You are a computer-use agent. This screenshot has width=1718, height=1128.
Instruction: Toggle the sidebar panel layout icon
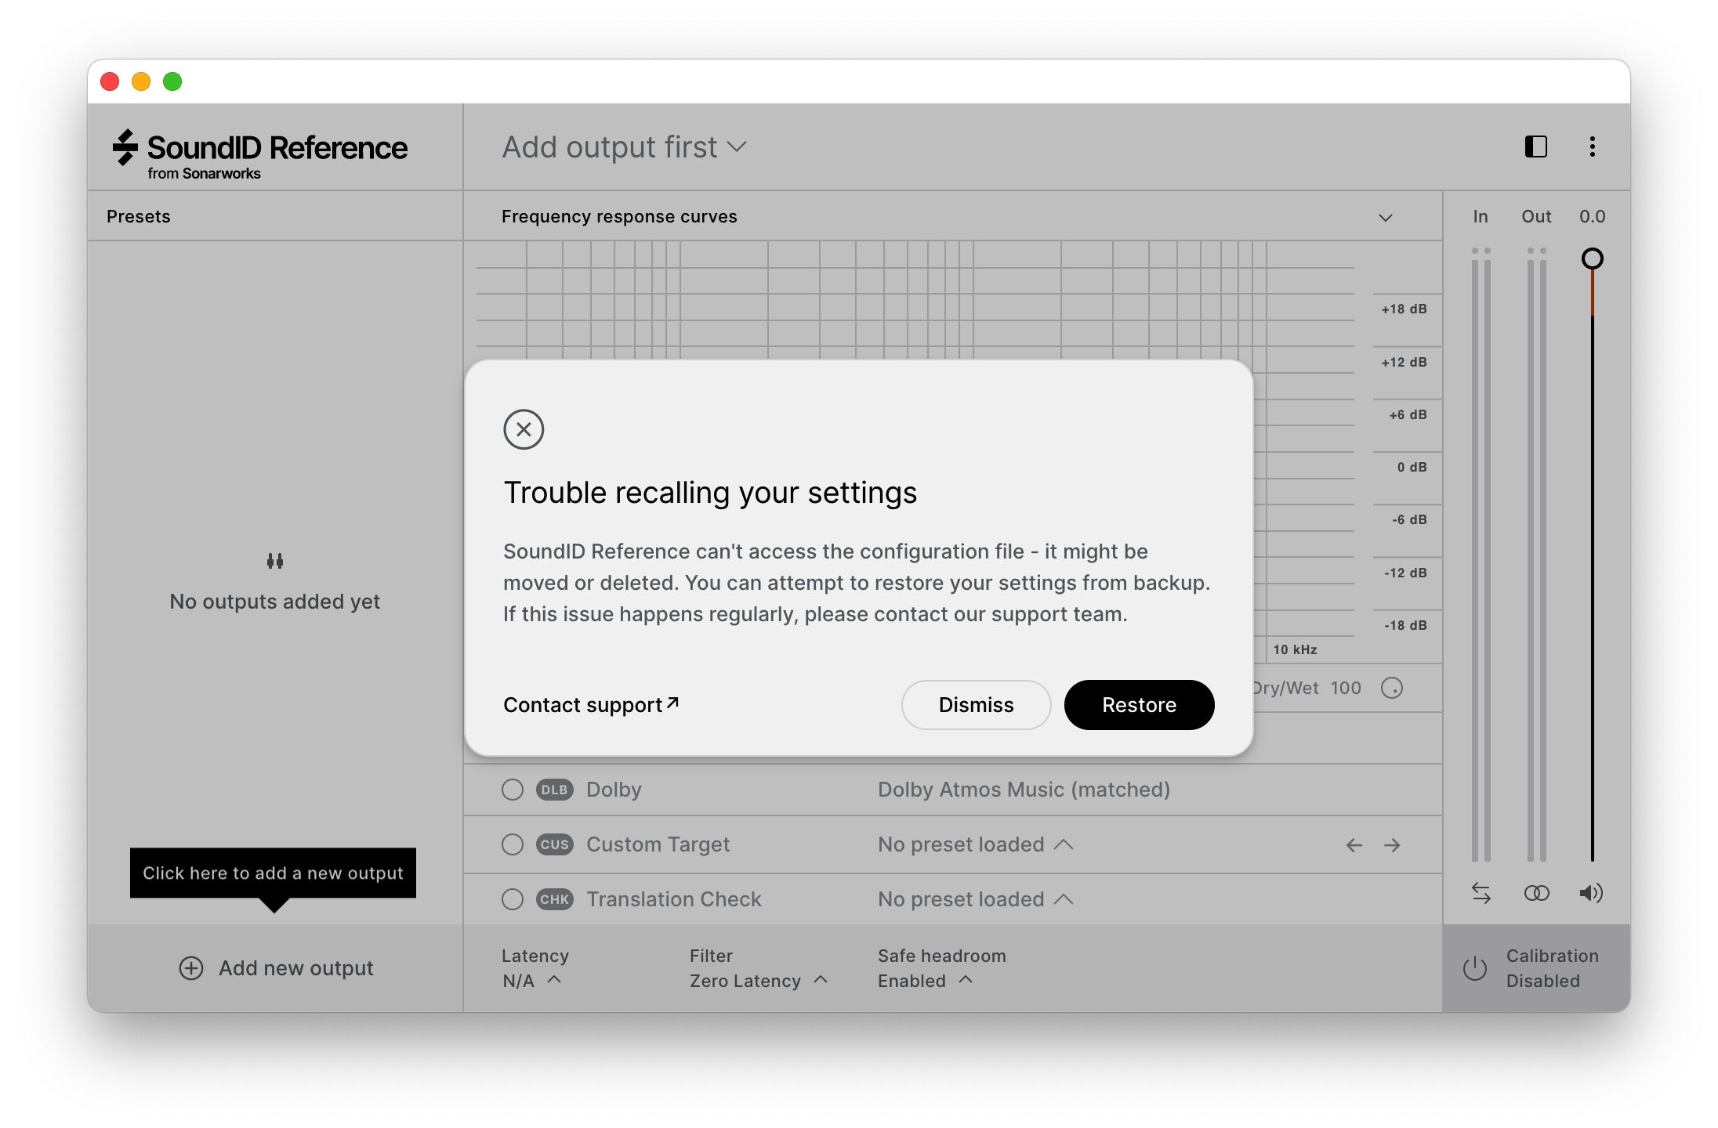tap(1535, 146)
